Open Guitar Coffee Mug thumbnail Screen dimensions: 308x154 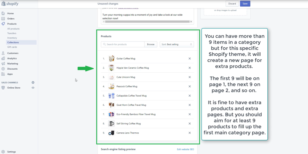[111, 59]
